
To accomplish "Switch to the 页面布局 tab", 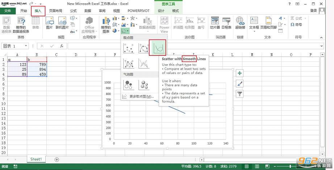I will coord(55,11).
